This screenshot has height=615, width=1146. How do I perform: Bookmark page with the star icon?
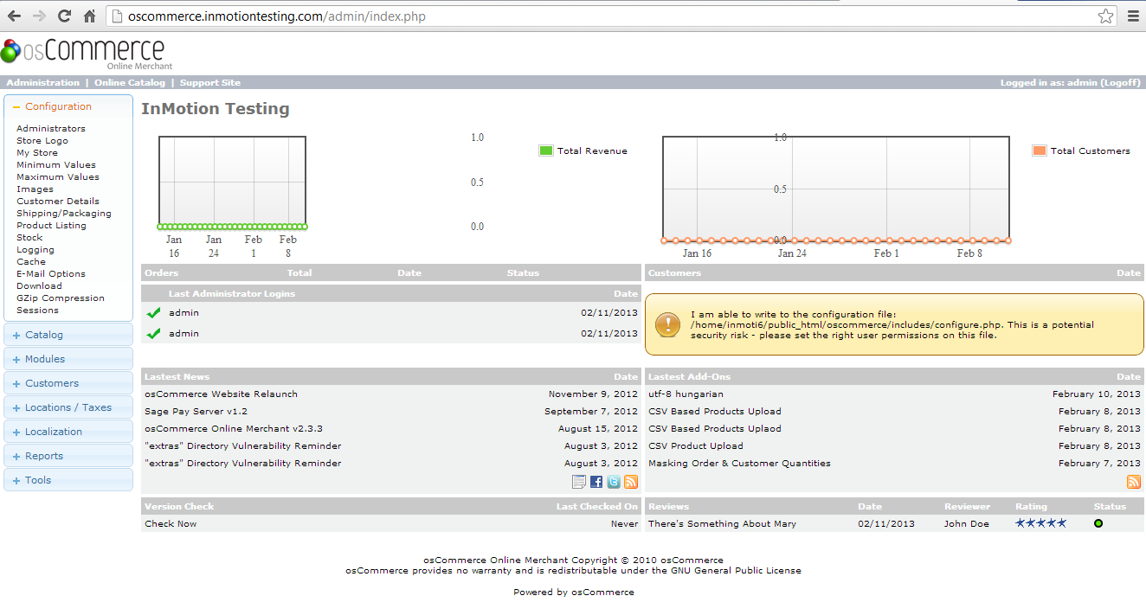(x=1105, y=16)
